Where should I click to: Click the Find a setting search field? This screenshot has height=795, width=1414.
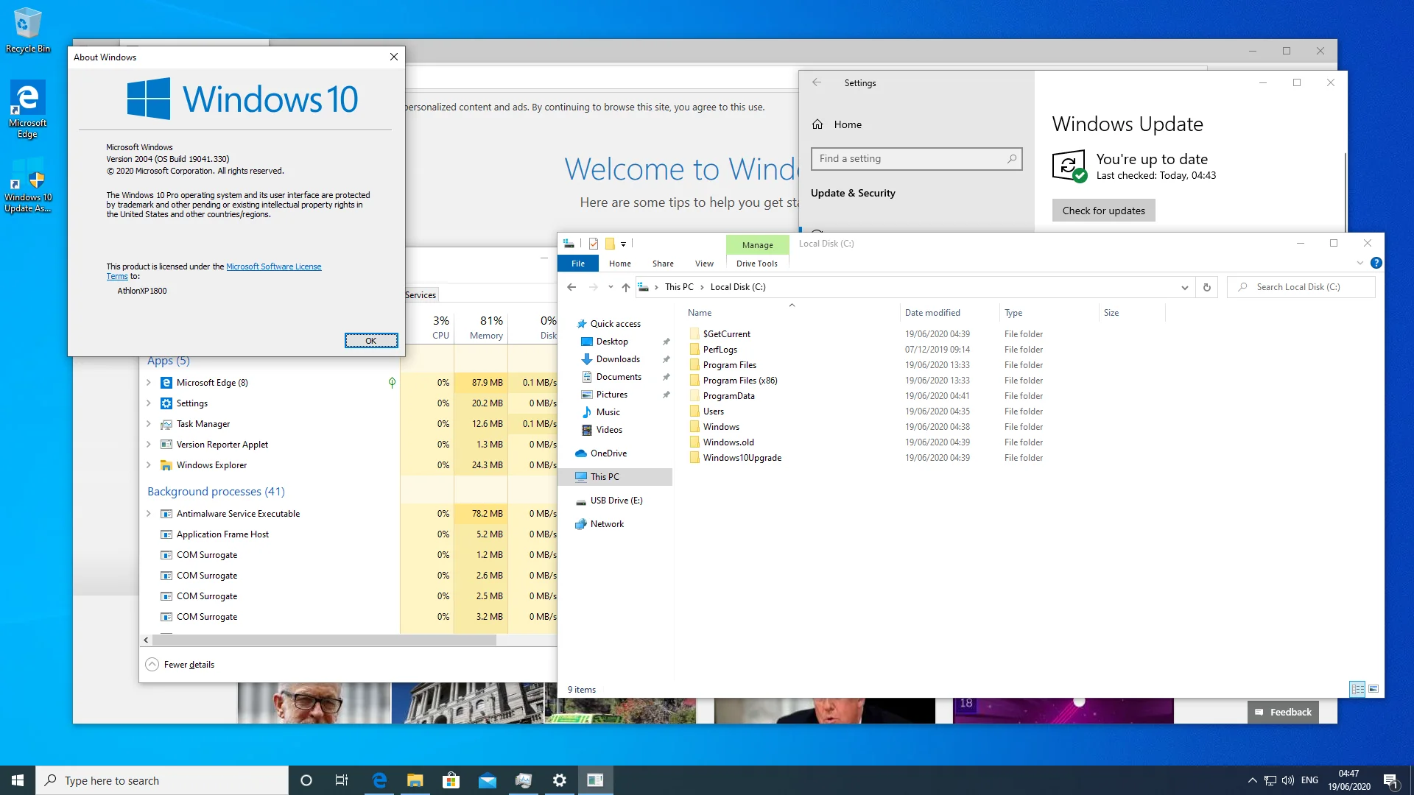(916, 159)
